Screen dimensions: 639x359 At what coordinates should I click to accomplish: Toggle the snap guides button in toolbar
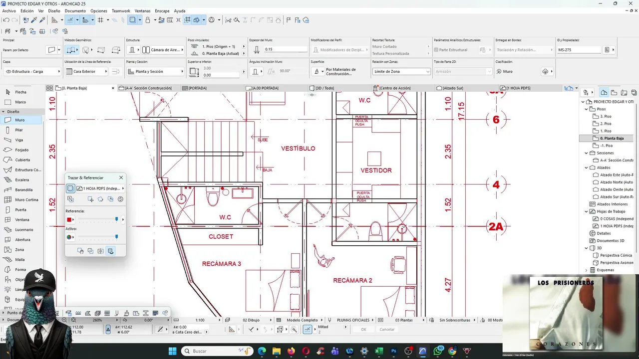(x=70, y=20)
